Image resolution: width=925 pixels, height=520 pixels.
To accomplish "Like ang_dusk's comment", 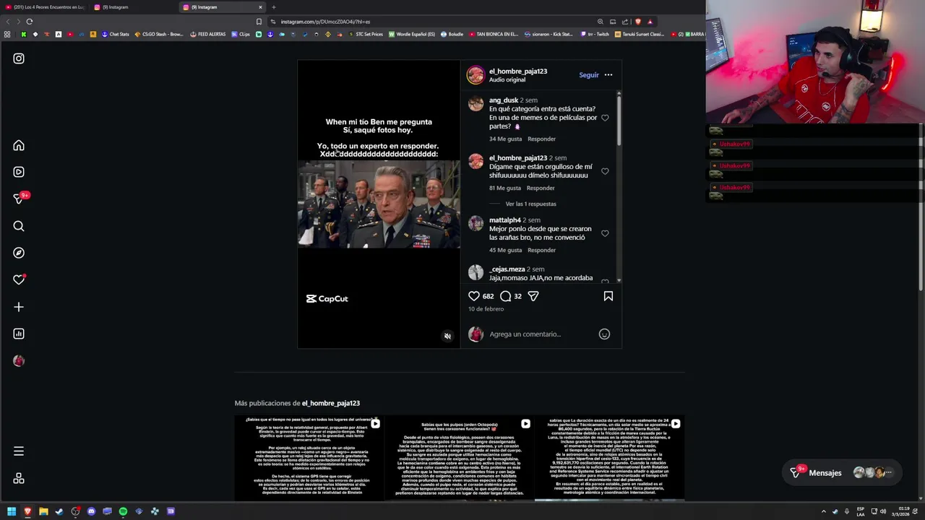I will (x=605, y=118).
